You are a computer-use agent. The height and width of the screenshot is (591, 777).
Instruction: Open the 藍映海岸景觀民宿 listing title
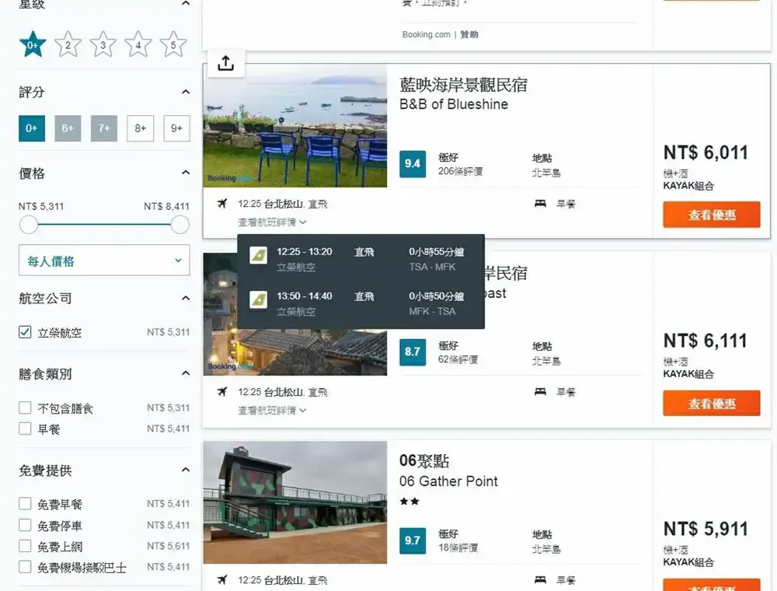463,85
